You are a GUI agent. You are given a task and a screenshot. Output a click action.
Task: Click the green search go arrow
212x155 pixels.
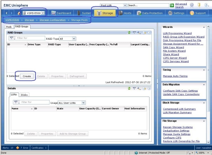pos(172,5)
